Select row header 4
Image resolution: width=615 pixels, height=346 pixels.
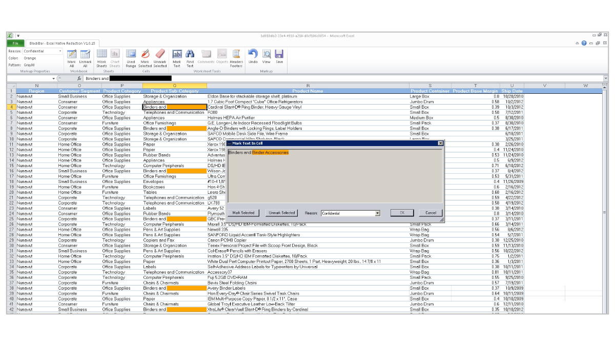11,107
